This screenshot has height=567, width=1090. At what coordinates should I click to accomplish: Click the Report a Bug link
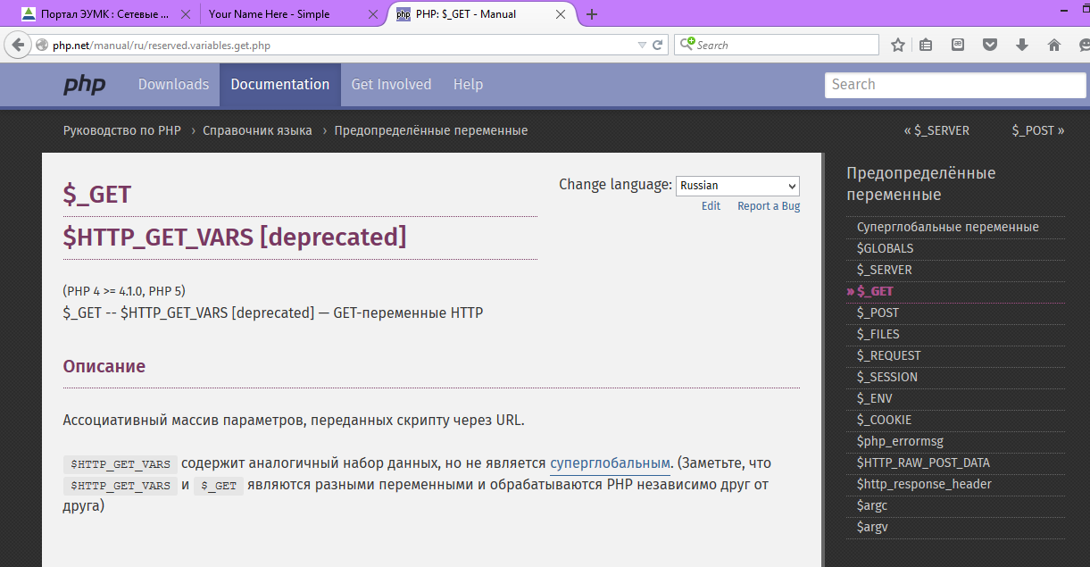pos(769,206)
